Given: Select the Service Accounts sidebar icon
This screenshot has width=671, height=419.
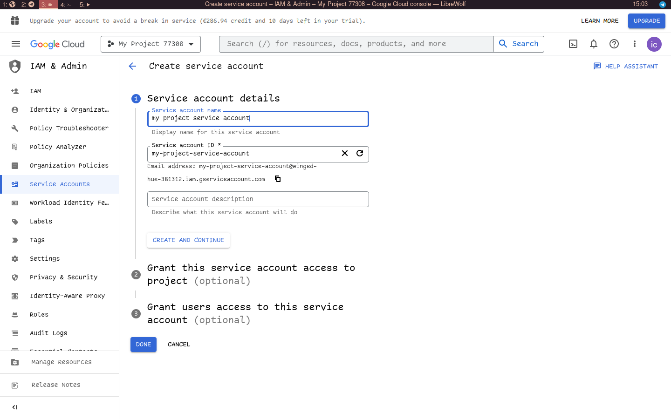Looking at the screenshot, I should [x=15, y=184].
